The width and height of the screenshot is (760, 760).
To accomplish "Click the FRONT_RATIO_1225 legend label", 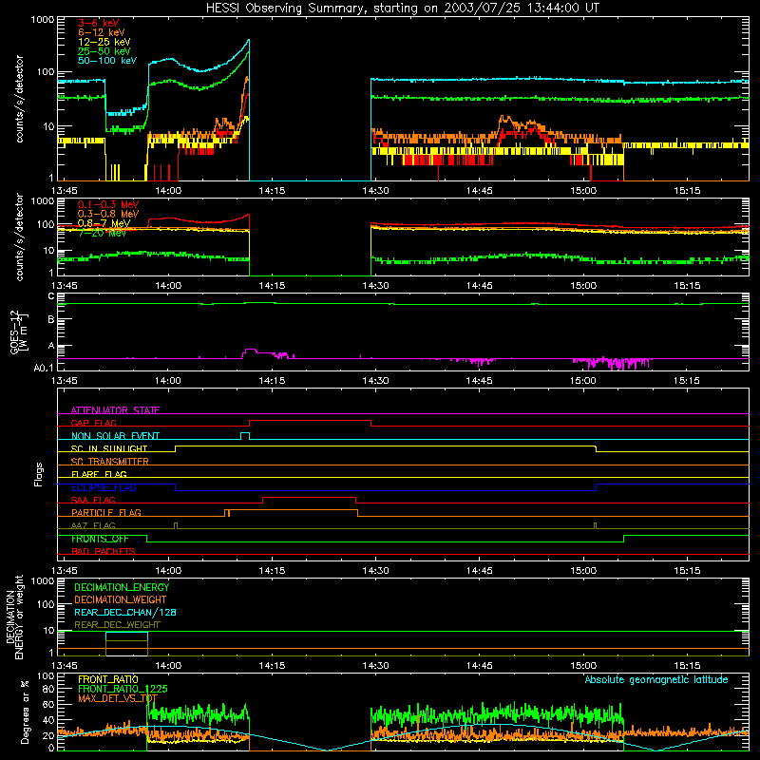I will (x=123, y=689).
